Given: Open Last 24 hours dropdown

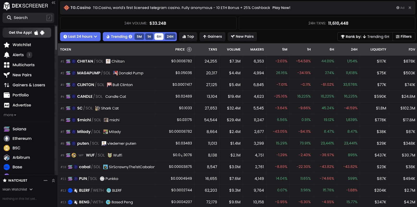Looking at the screenshot, I should tap(80, 37).
